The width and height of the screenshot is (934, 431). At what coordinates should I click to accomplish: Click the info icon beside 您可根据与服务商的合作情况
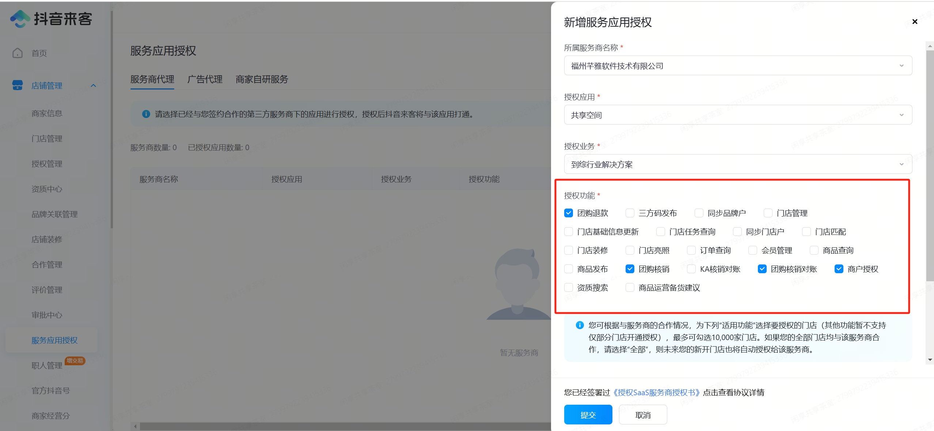point(580,325)
